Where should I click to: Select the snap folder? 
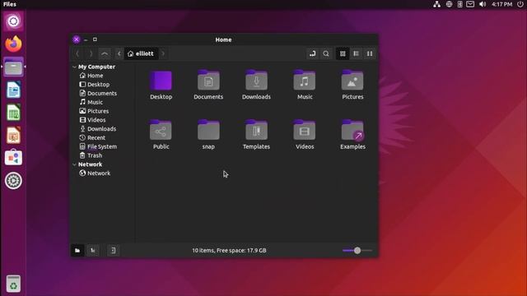tap(208, 130)
